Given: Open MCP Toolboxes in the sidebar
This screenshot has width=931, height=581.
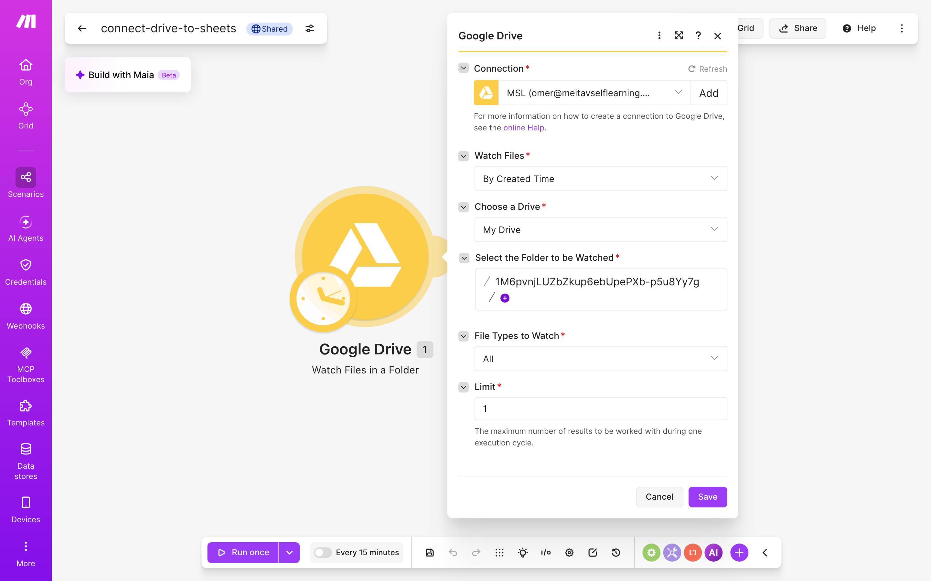Looking at the screenshot, I should click(26, 365).
